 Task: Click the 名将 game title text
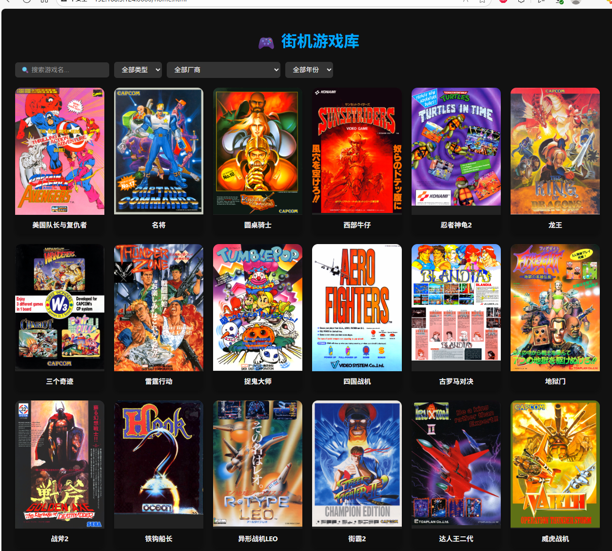click(158, 225)
